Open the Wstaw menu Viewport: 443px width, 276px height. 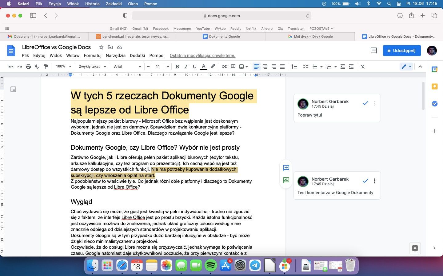[x=73, y=56]
